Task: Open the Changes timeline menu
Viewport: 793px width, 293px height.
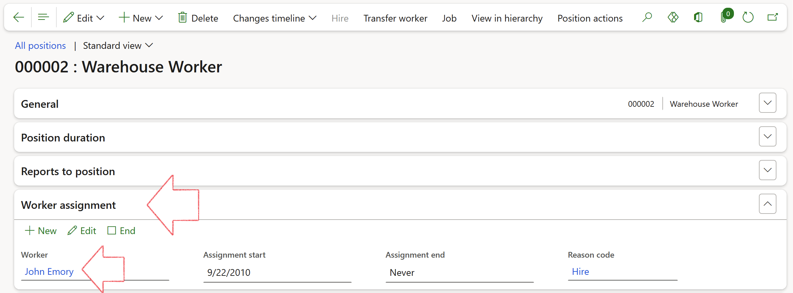Action: (x=274, y=18)
